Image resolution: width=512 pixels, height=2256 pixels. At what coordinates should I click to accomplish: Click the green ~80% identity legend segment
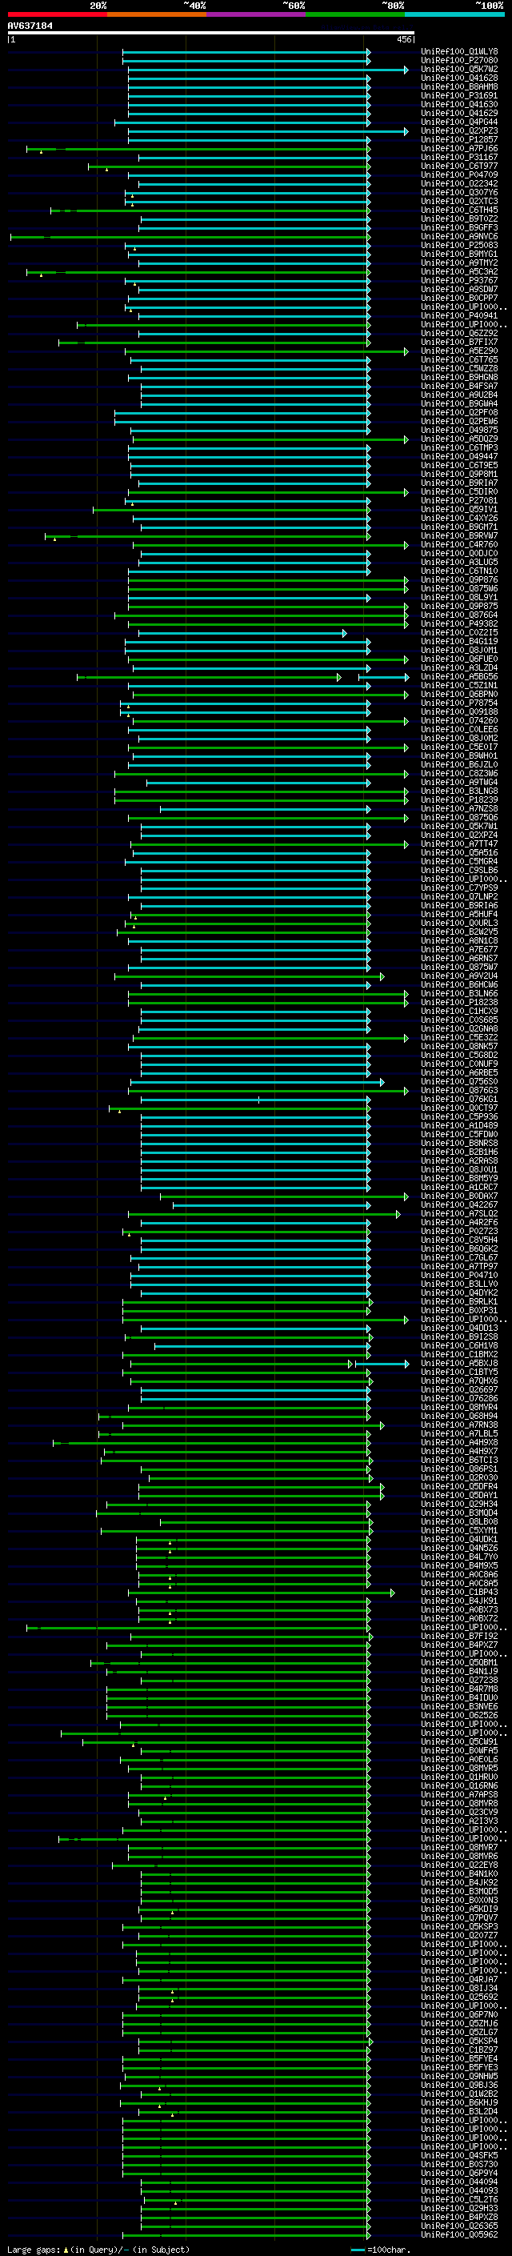(355, 14)
